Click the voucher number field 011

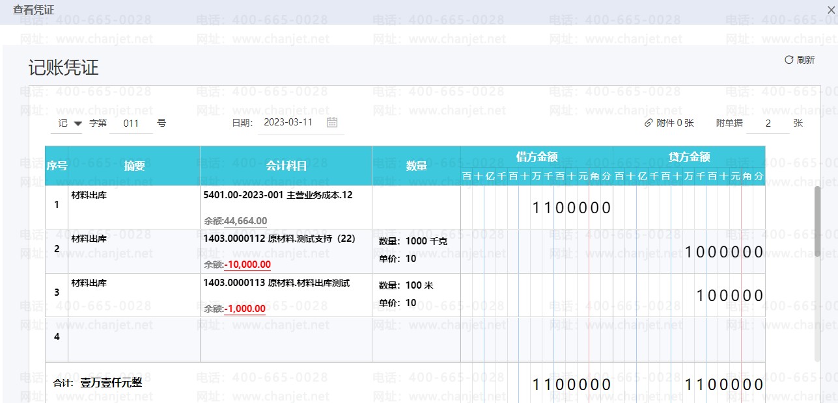pyautogui.click(x=131, y=123)
